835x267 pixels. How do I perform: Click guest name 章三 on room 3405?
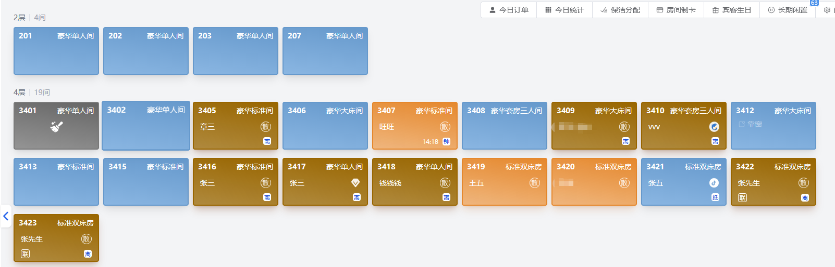pyautogui.click(x=207, y=127)
